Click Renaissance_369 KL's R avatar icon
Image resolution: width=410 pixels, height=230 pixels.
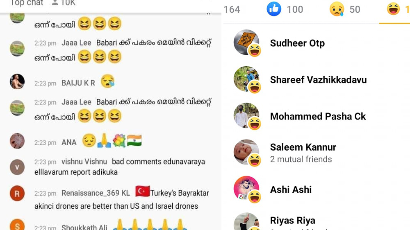[17, 194]
